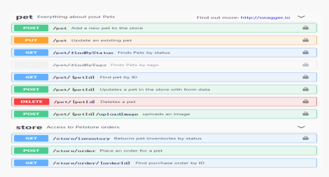Collapse the pet section chevron
Screen dimensions: 329x177
pos(301,17)
